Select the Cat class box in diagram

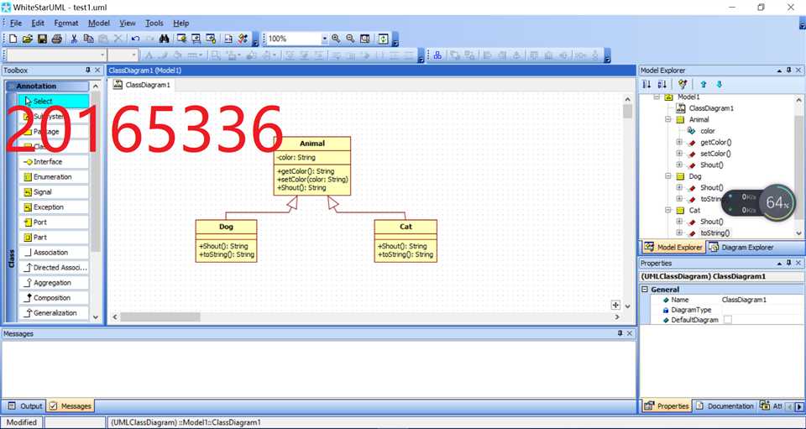406,241
